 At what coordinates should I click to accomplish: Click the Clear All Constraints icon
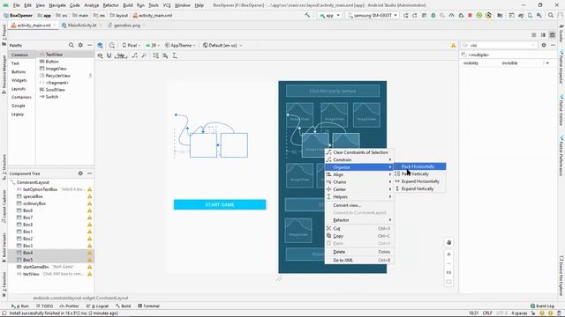pos(135,55)
